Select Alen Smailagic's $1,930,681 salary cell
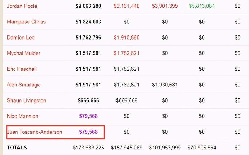This screenshot has width=249, height=155. point(165,85)
